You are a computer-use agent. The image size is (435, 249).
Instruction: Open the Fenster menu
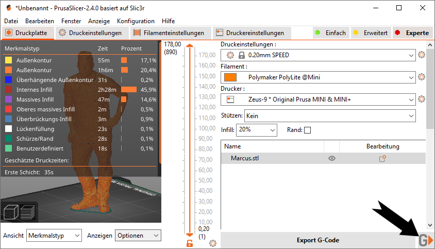point(71,21)
